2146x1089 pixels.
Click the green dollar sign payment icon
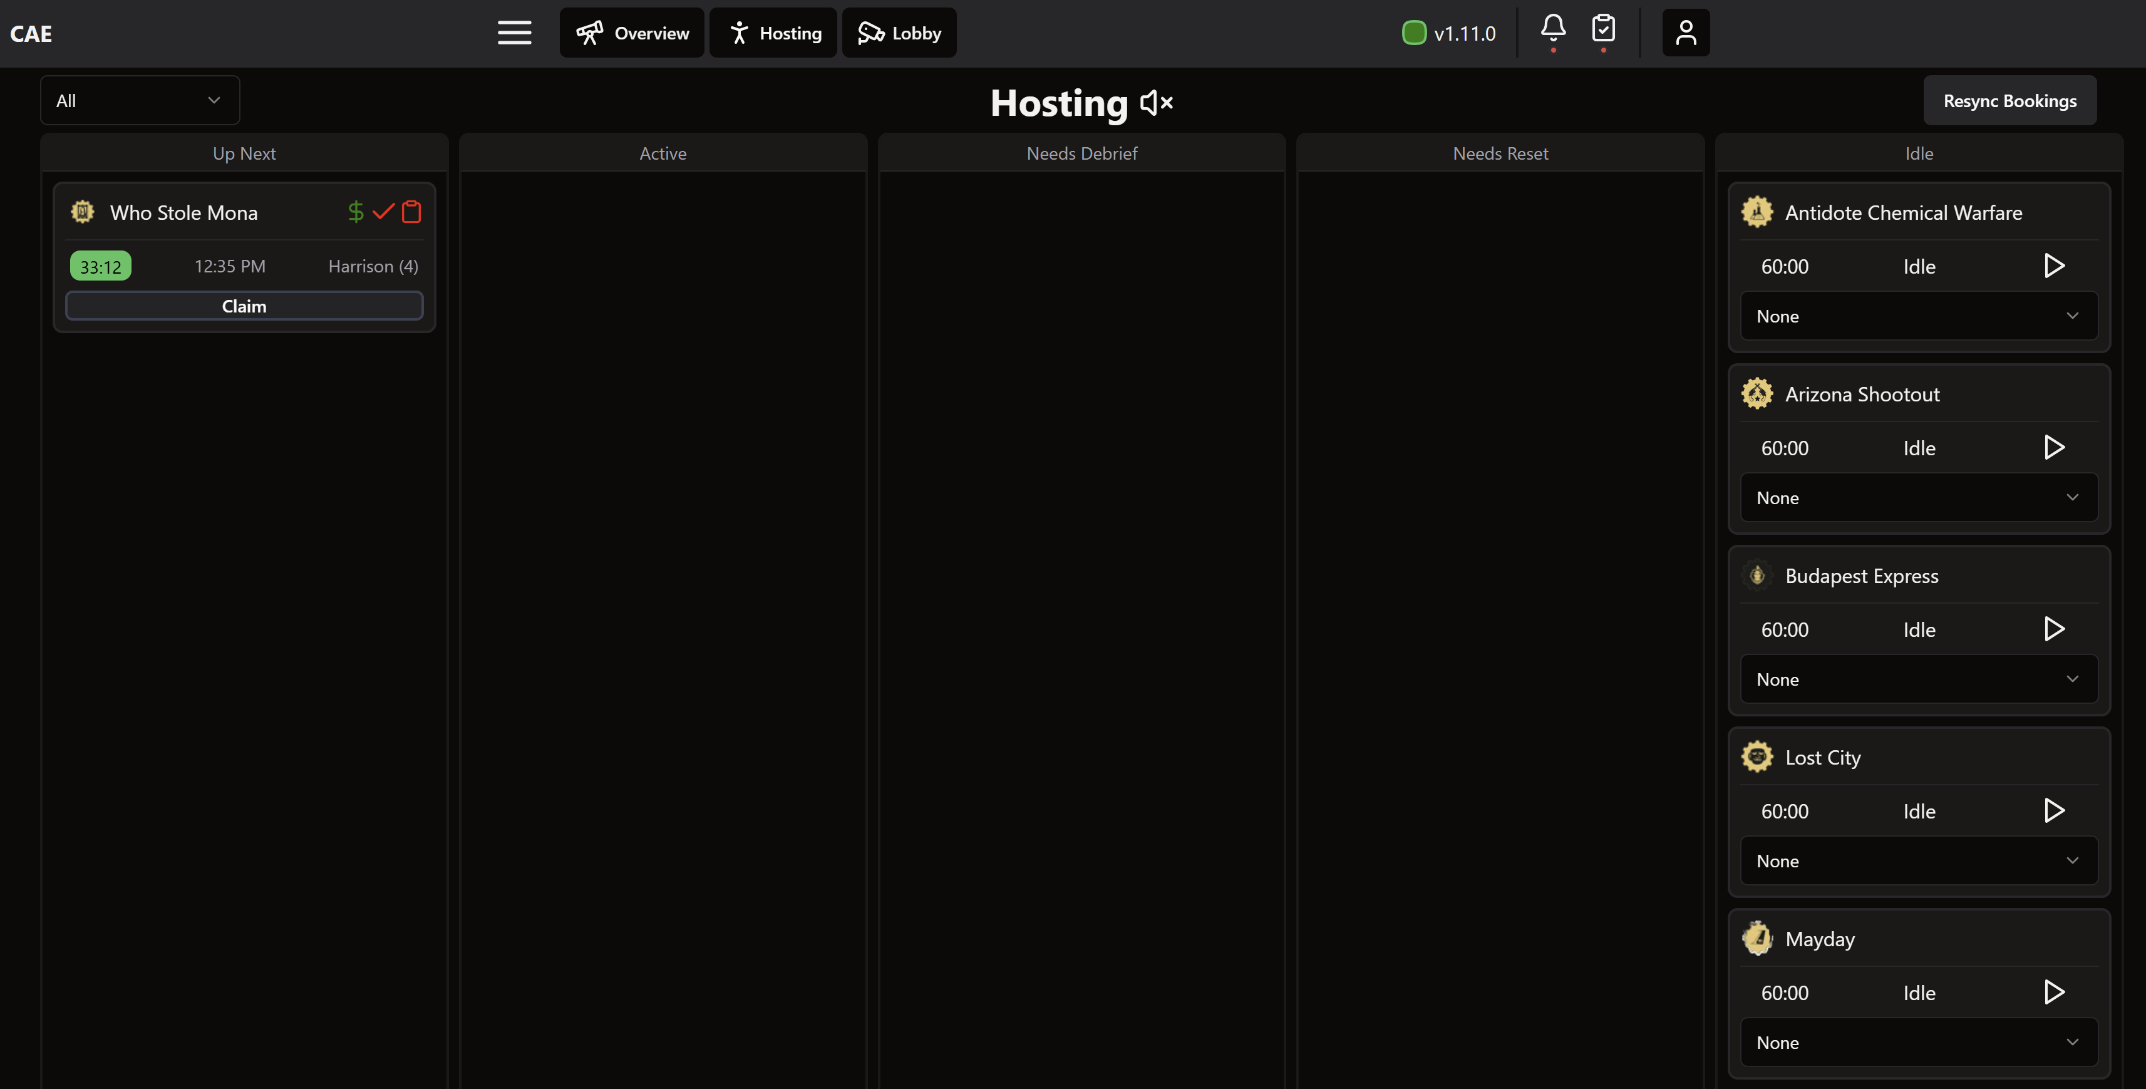tap(356, 212)
